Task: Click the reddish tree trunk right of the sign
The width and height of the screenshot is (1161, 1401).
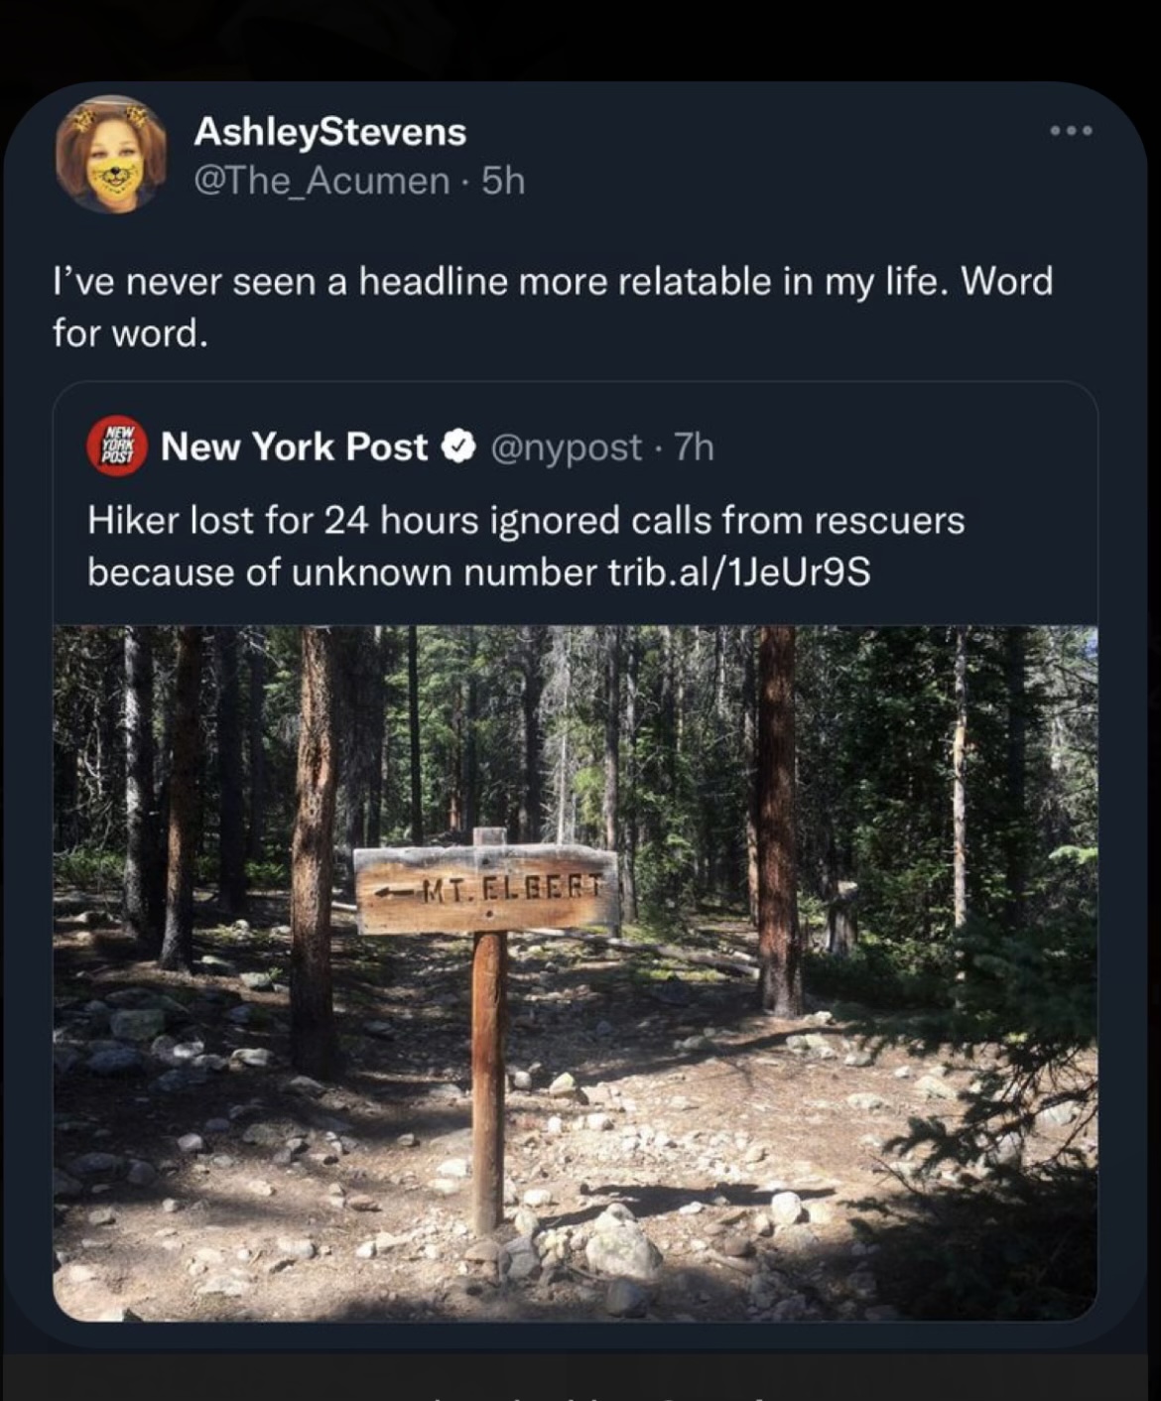Action: click(778, 824)
